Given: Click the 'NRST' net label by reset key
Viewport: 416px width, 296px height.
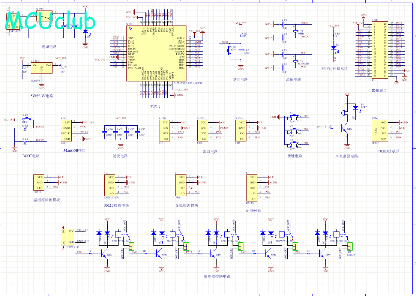Looking at the screenshot, I should [x=225, y=42].
